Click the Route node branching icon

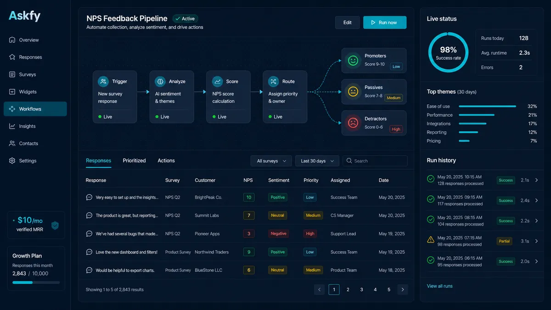[274, 81]
